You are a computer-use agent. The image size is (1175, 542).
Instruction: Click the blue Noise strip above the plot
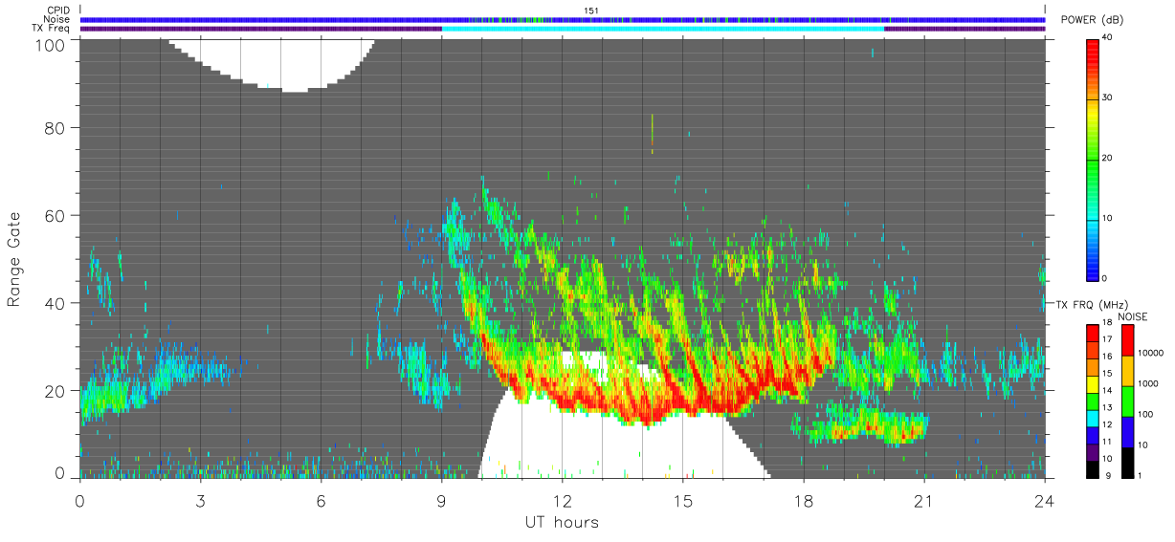(x=563, y=19)
